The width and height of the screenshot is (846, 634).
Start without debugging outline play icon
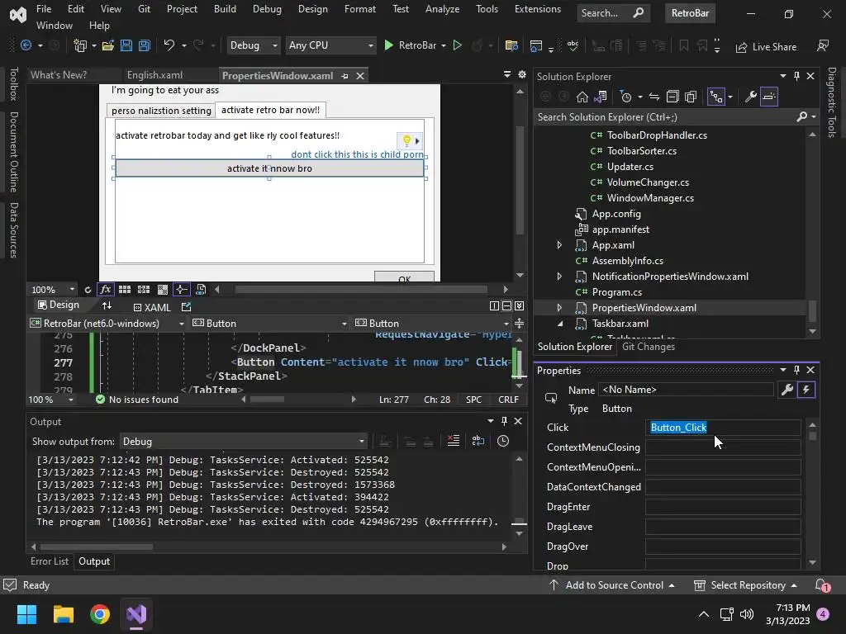pyautogui.click(x=458, y=46)
